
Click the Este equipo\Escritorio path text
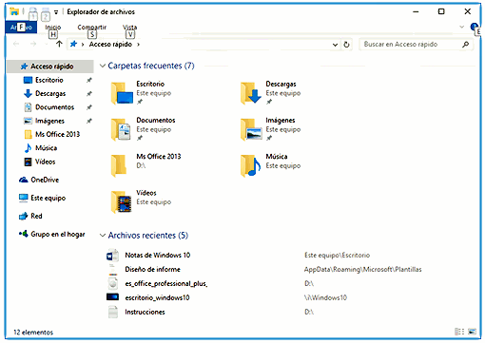(337, 256)
